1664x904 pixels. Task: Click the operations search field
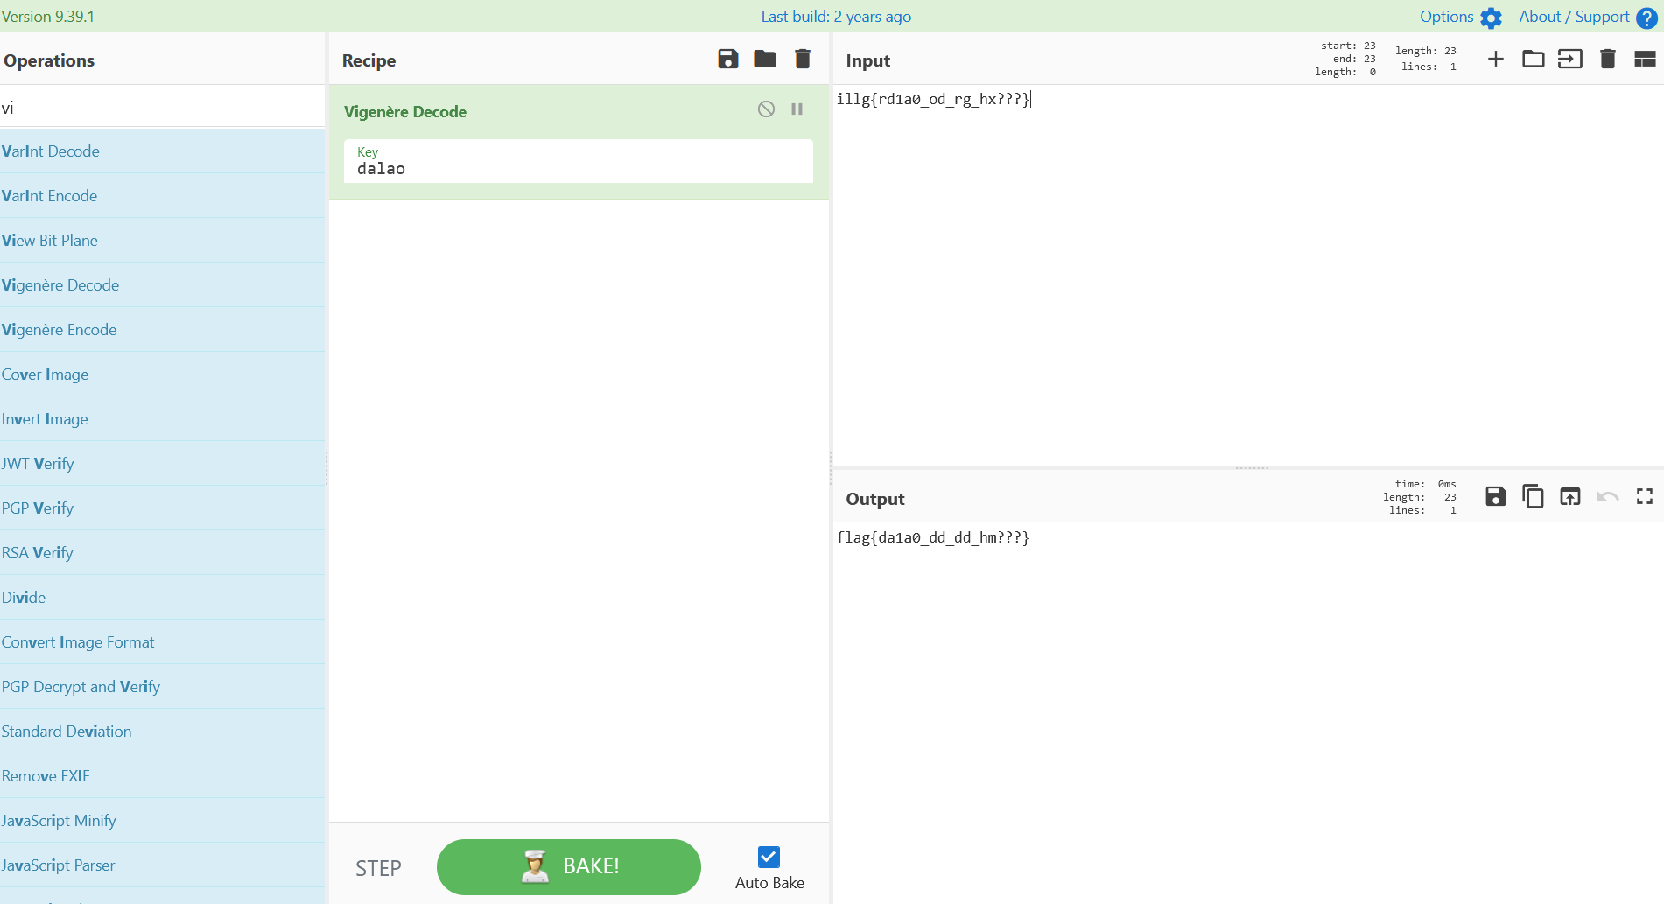[163, 108]
